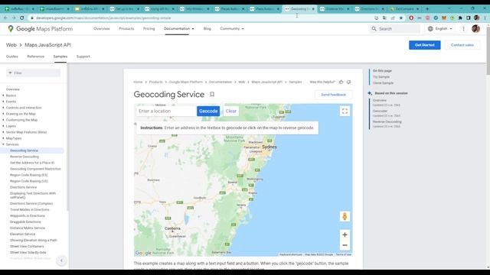
Task: Click the Send feedback button
Action: [x=334, y=95]
